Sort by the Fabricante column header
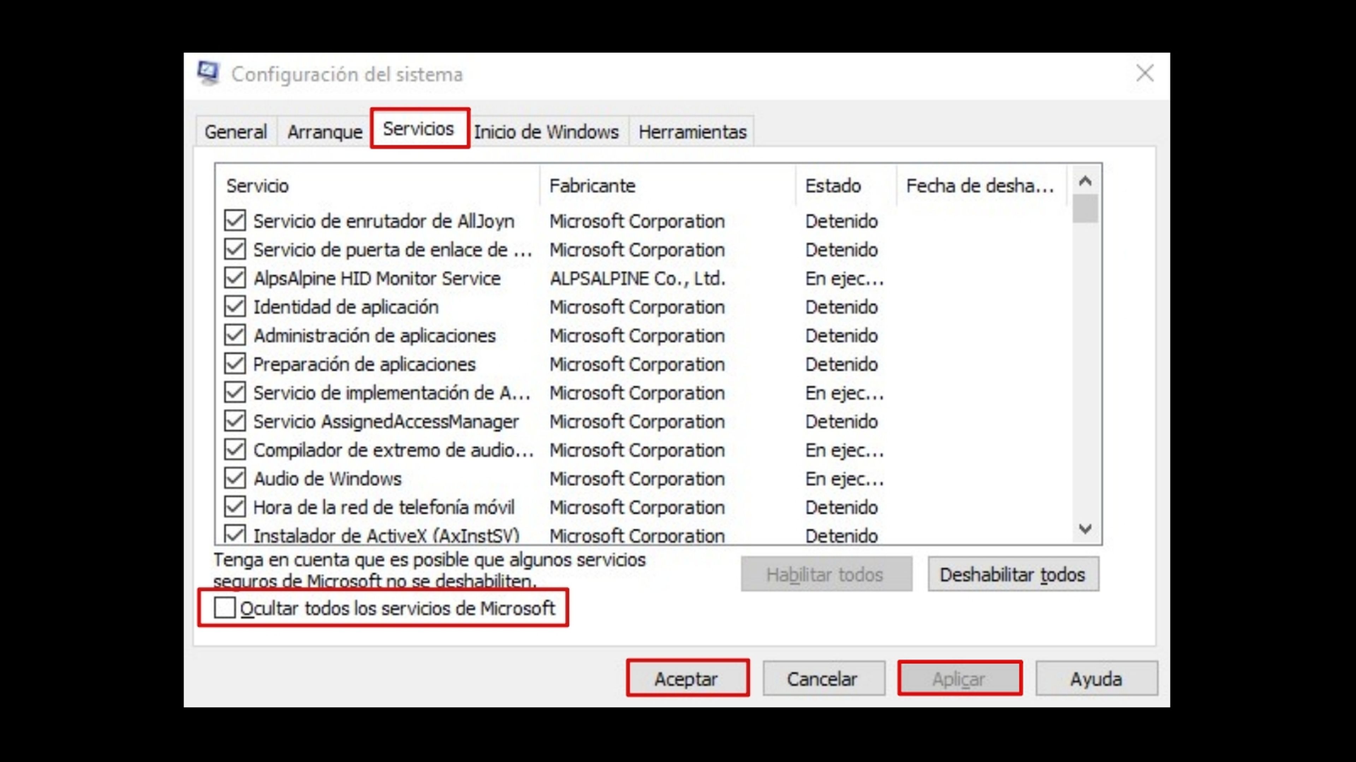Image resolution: width=1356 pixels, height=762 pixels. (667, 186)
